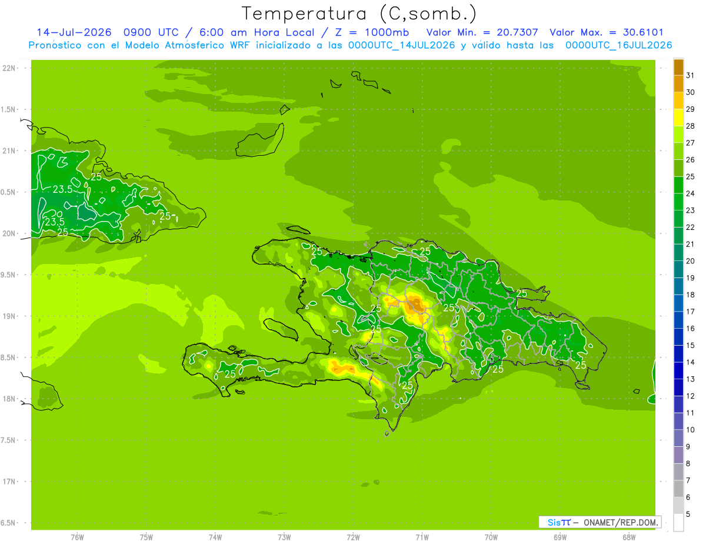Click the colorbar value '29'
706x545 pixels.
[x=690, y=109]
